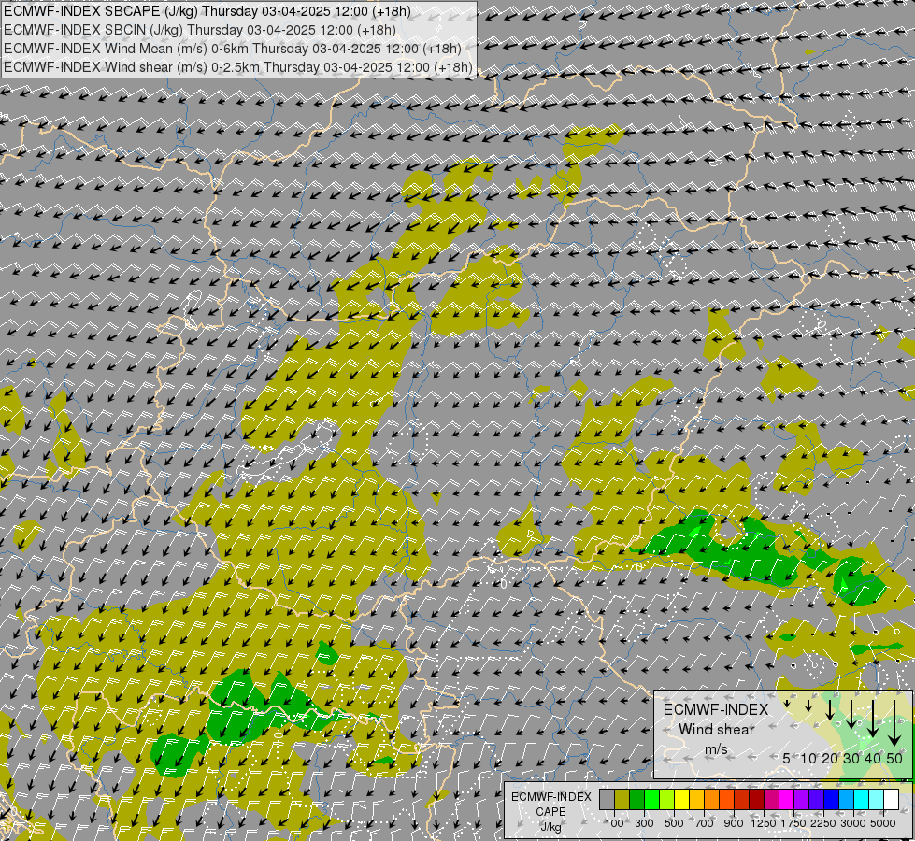This screenshot has width=915, height=841.
Task: Click the gray swatch in CAPE legend
Action: pos(607,799)
